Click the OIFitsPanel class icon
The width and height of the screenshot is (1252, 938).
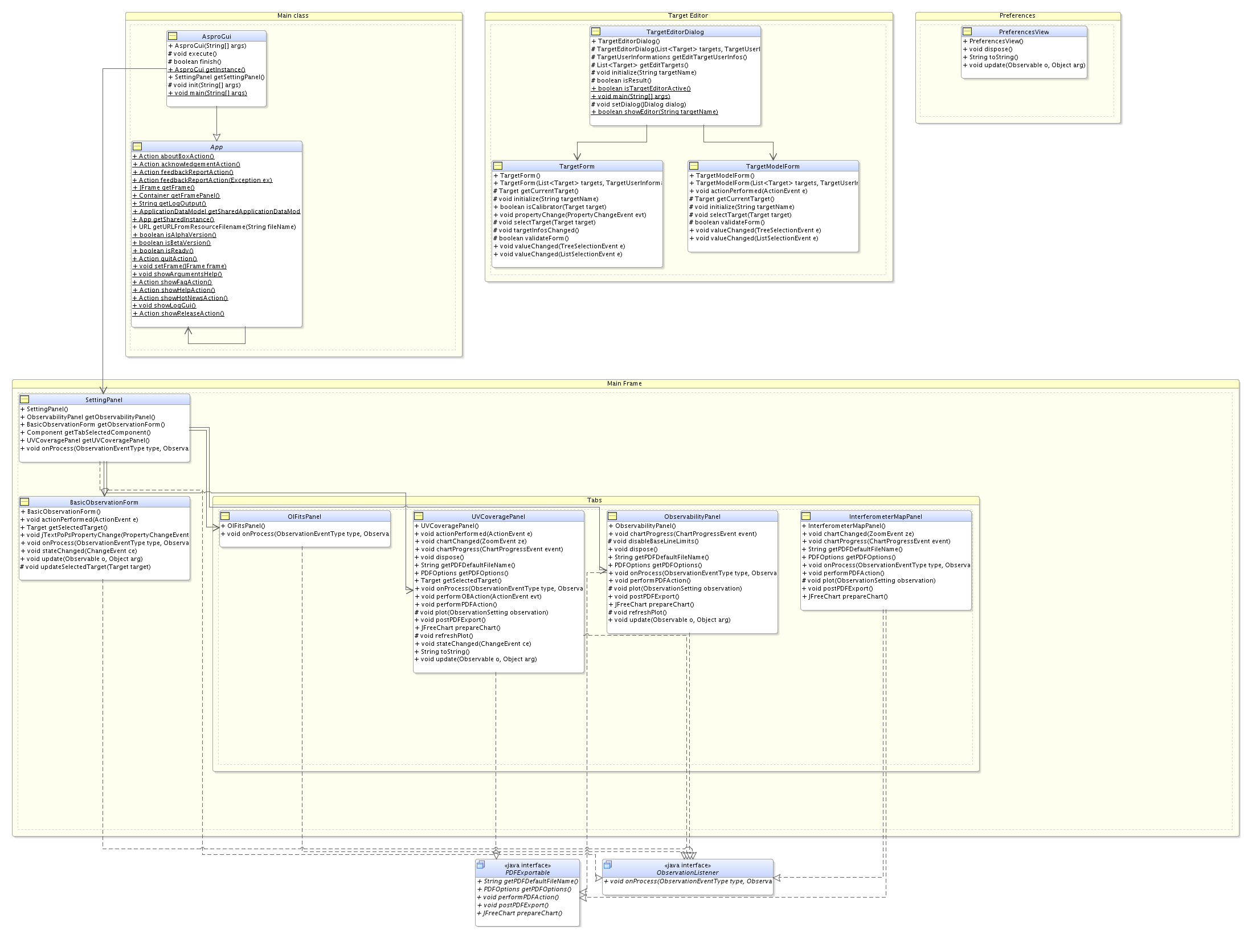coord(225,516)
